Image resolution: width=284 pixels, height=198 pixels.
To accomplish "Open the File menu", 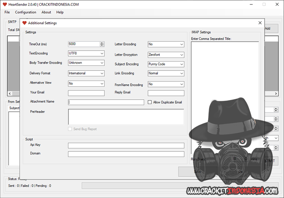I will pyautogui.click(x=7, y=12).
